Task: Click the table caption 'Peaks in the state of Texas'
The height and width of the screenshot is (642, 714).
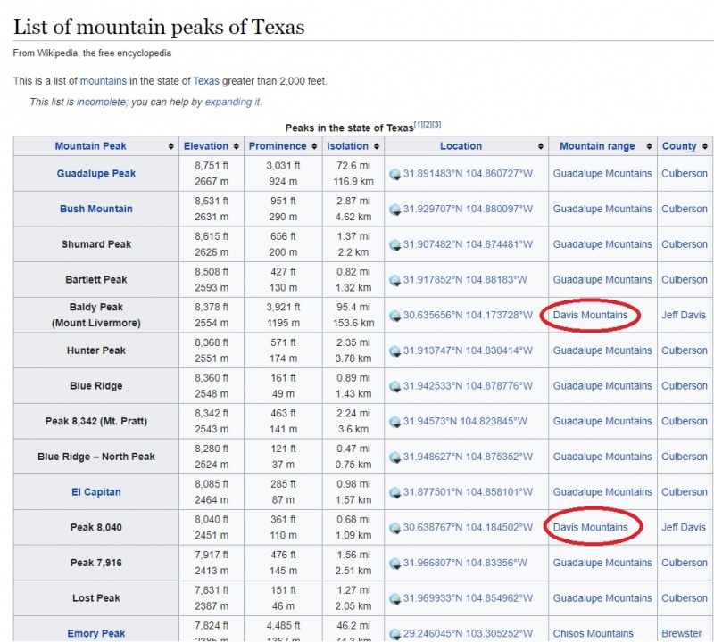Action: coord(349,128)
